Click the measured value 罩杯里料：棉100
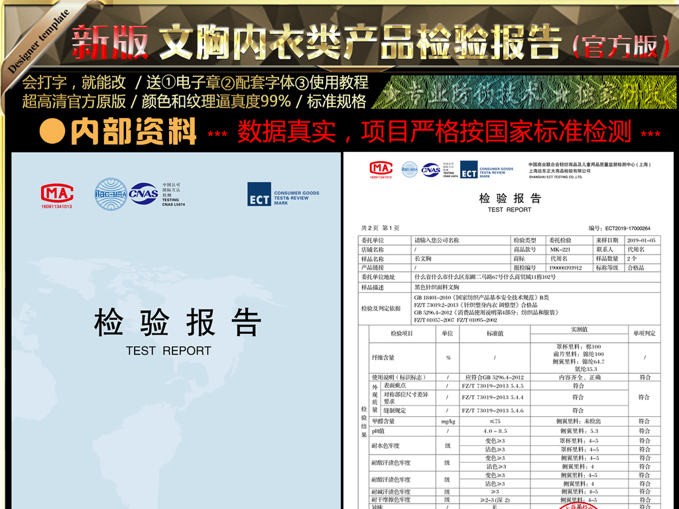The width and height of the screenshot is (679, 509). click(x=578, y=347)
